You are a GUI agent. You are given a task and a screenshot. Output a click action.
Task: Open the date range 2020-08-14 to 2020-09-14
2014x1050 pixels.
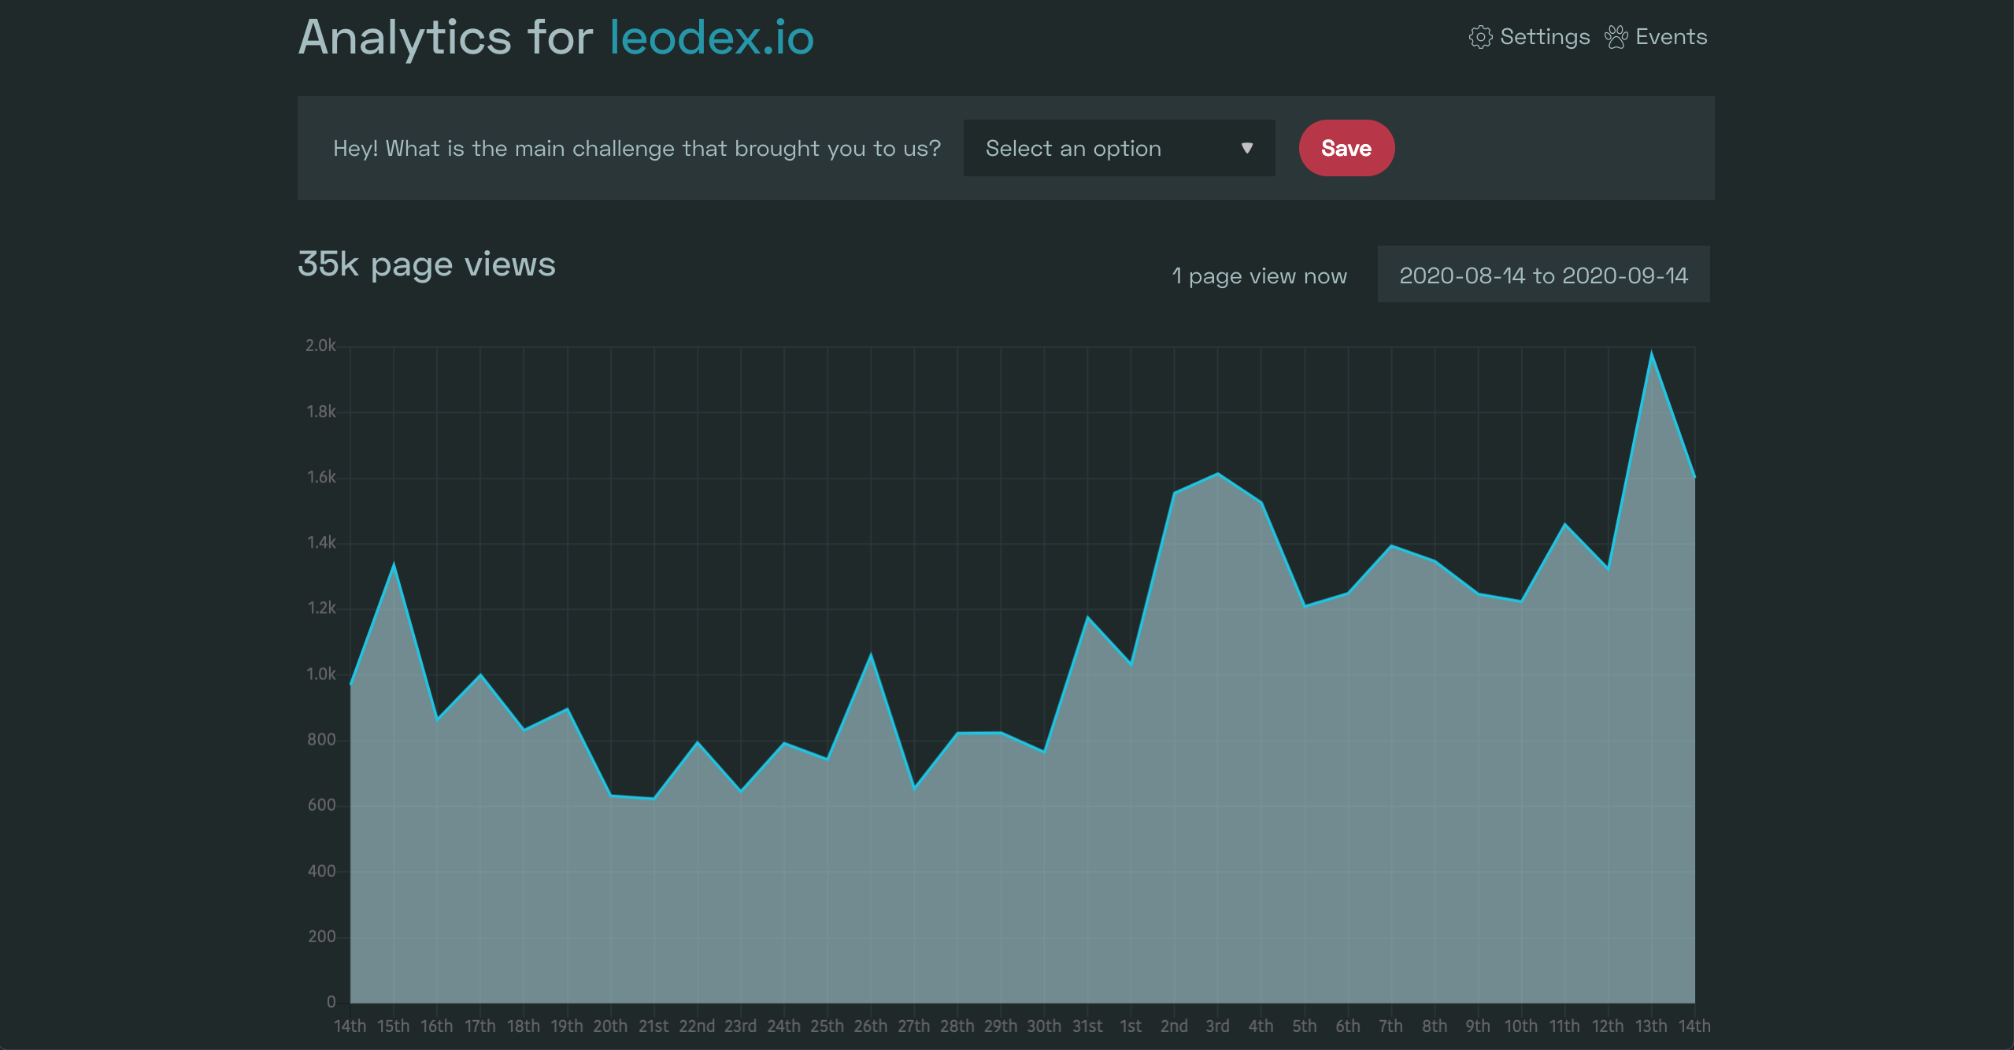1543,275
